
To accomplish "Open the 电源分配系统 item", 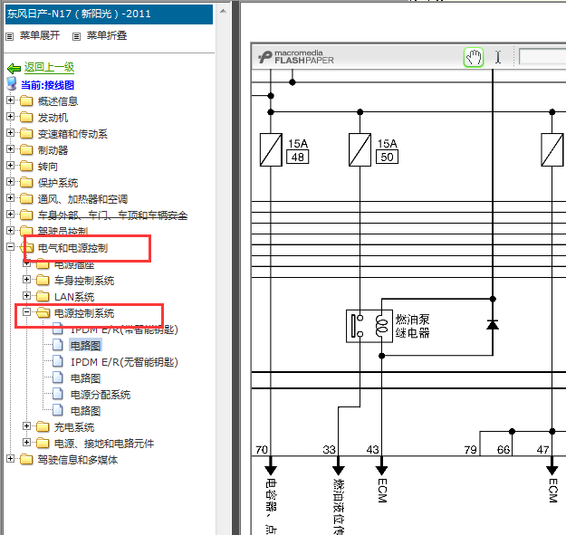I will click(101, 395).
